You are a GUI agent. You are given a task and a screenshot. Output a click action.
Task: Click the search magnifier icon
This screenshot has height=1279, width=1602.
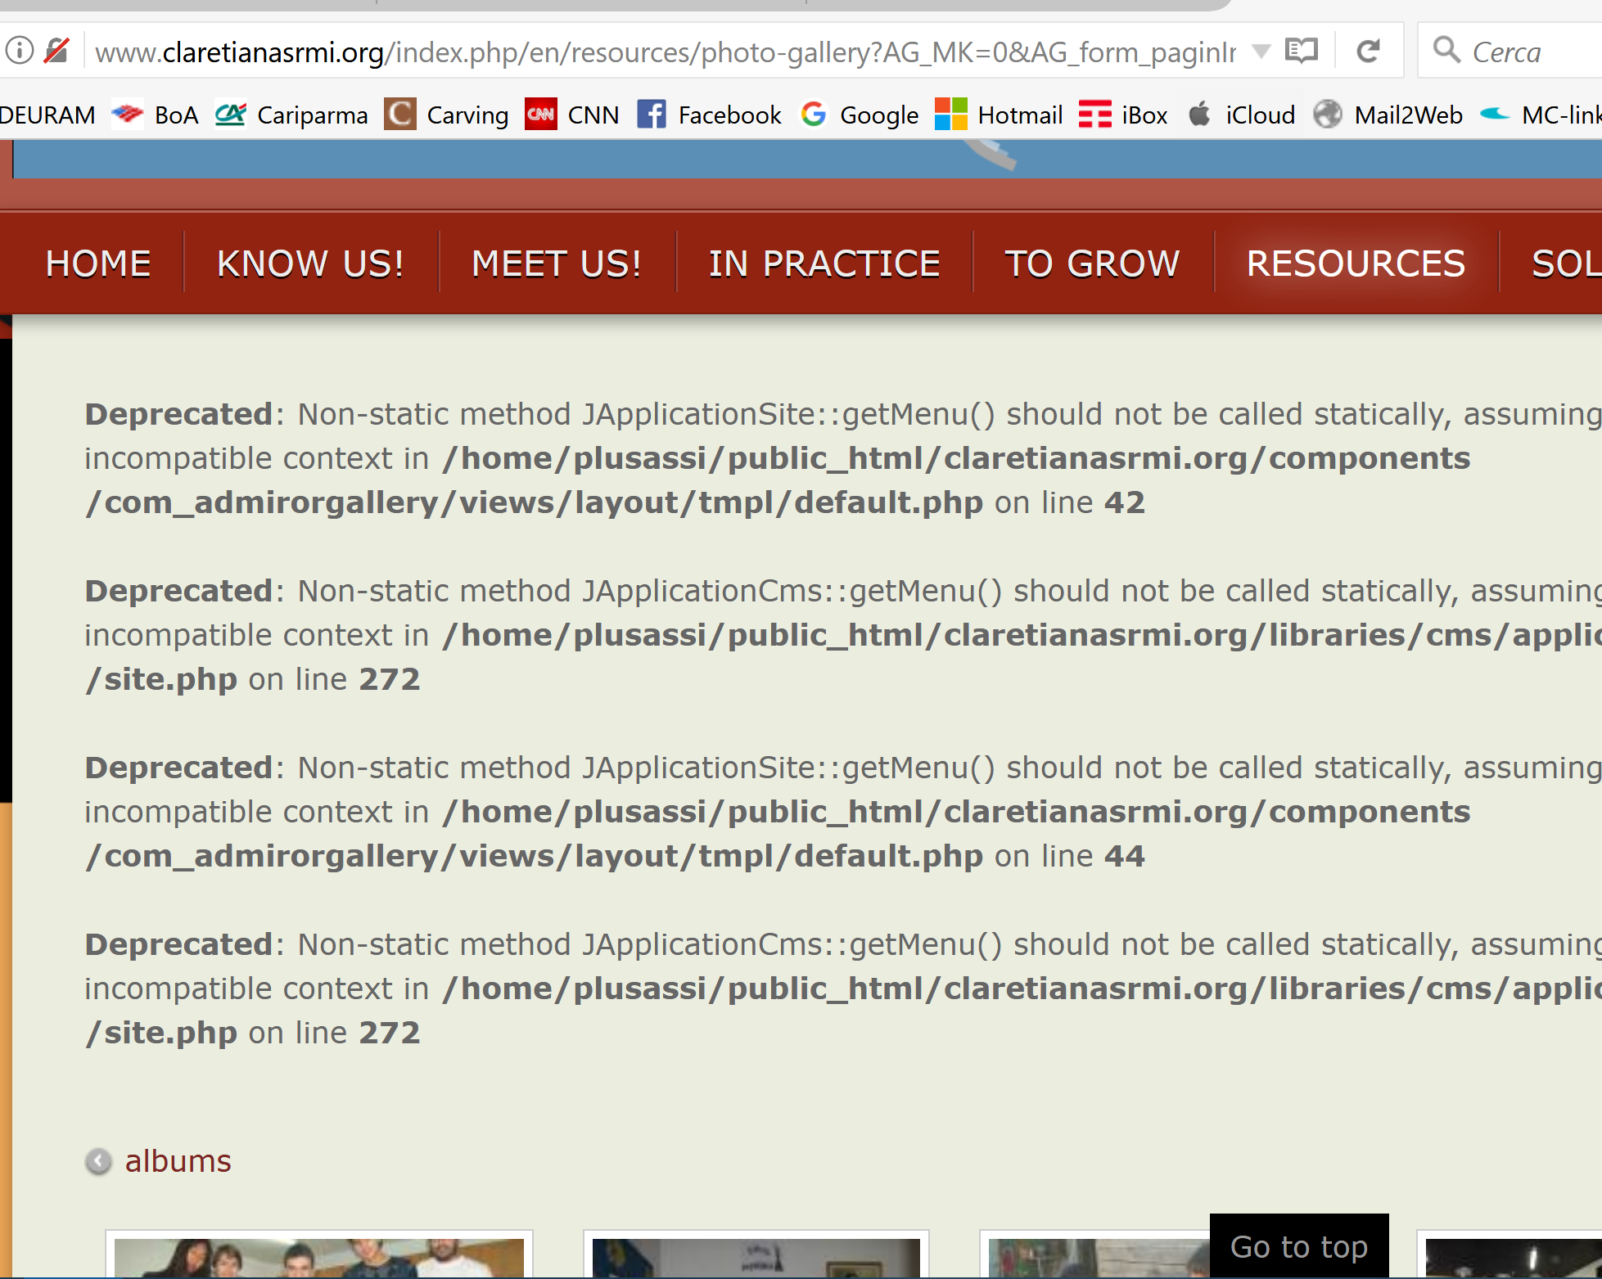(x=1446, y=51)
